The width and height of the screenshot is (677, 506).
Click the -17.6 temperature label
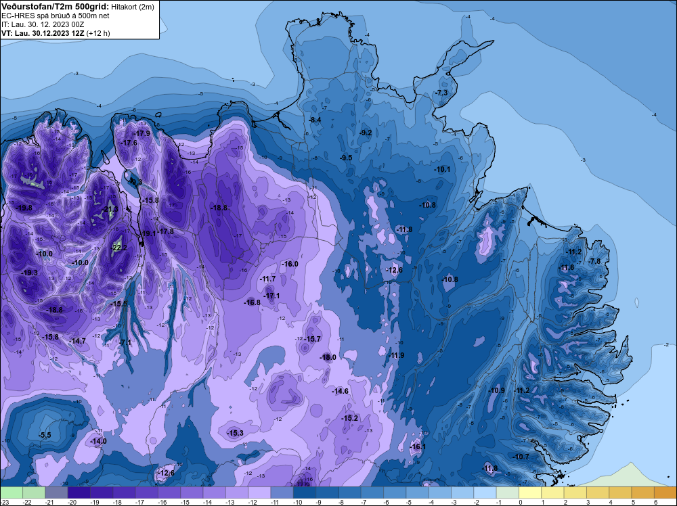[x=129, y=143]
